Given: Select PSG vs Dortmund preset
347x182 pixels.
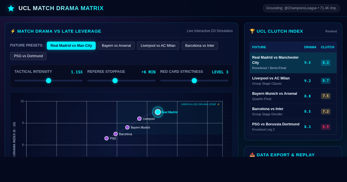Looking at the screenshot, I should click(x=28, y=56).
